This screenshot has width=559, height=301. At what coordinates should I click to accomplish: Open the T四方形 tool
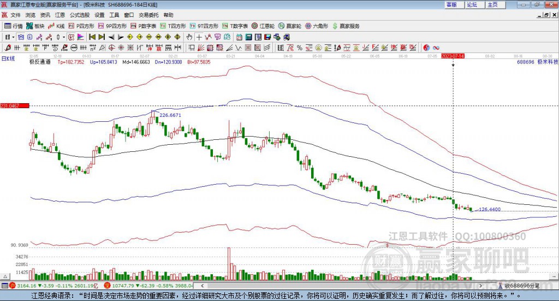173,26
